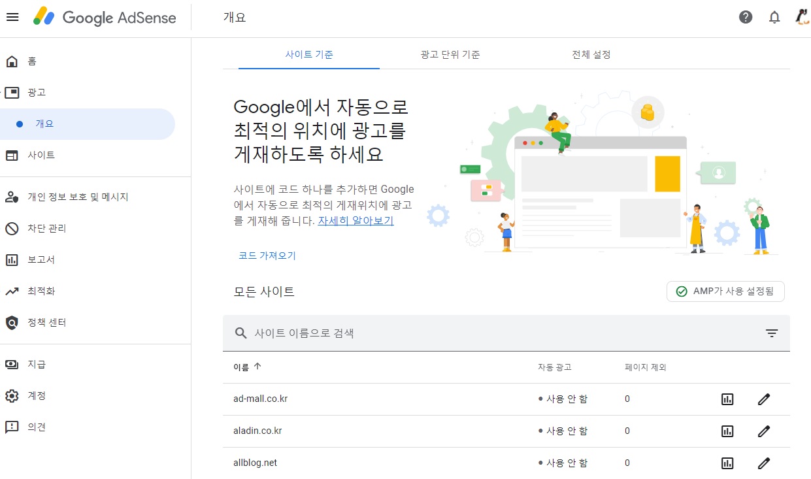Click the 이름 column header

coord(241,367)
